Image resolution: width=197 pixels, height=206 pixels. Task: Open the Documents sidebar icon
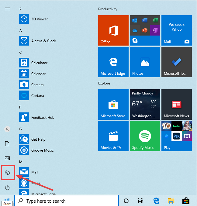click(x=7, y=144)
